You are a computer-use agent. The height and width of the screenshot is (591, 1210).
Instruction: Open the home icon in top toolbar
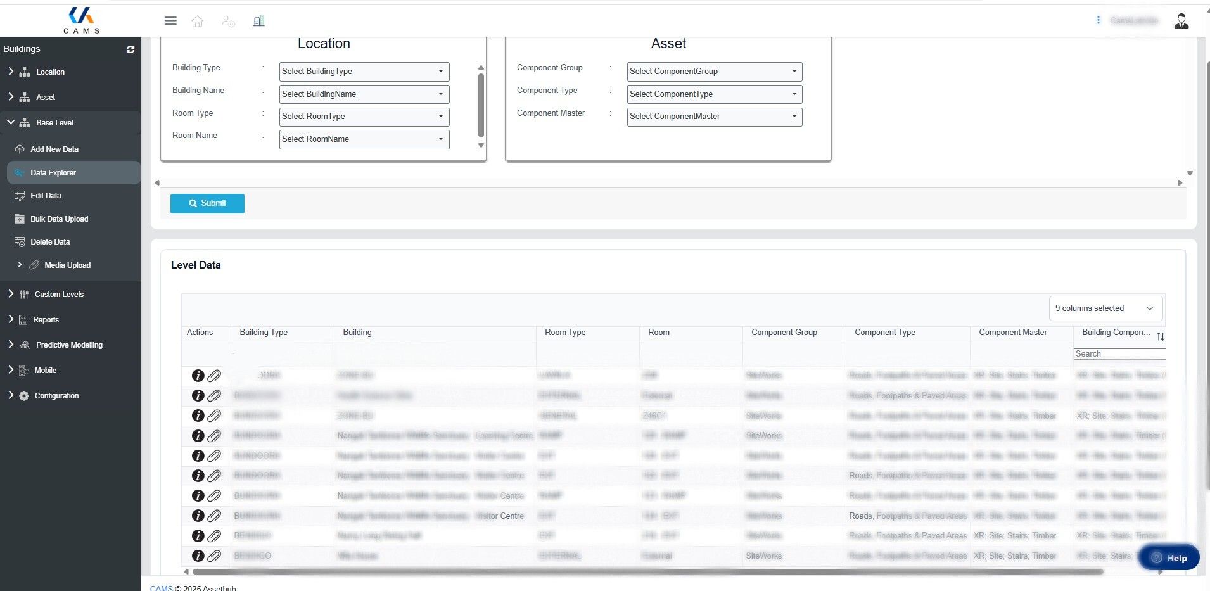(198, 22)
